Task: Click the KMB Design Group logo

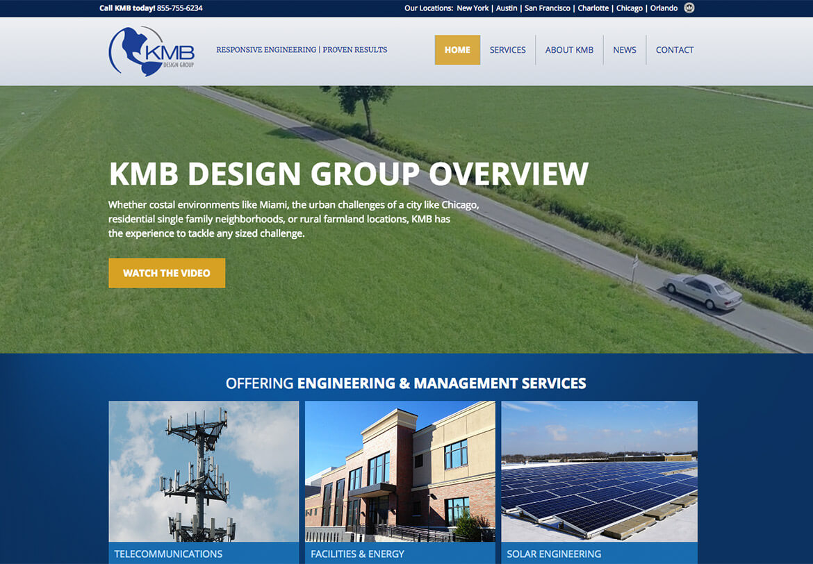Action: [151, 51]
